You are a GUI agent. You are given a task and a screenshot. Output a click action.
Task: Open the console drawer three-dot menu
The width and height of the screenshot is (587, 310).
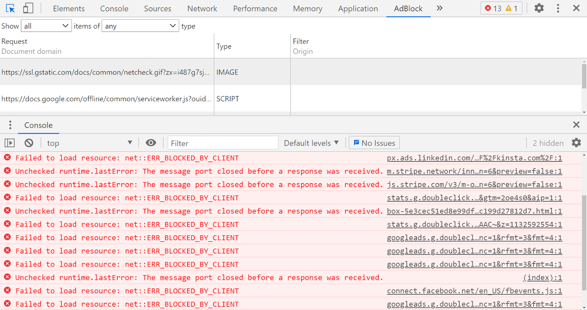point(10,125)
